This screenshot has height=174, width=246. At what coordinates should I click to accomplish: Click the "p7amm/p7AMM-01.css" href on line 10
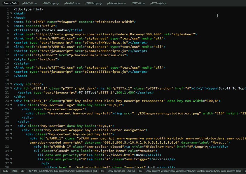[x=55, y=47]
